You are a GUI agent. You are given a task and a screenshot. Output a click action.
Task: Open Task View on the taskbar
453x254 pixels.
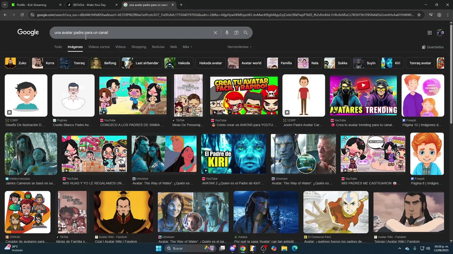222,248
